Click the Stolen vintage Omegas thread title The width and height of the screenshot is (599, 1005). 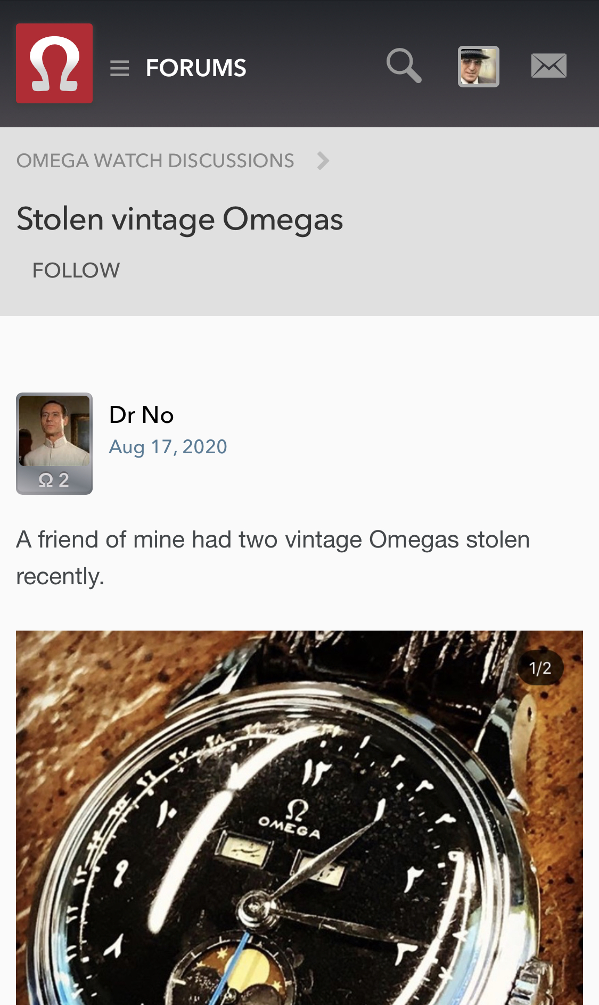pos(180,219)
